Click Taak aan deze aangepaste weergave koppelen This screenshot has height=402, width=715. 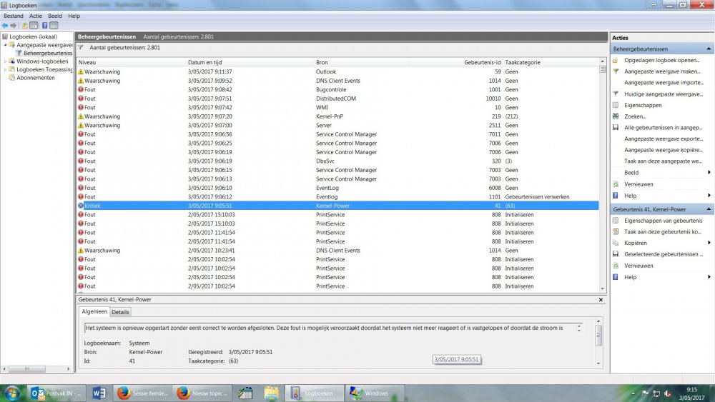663,161
